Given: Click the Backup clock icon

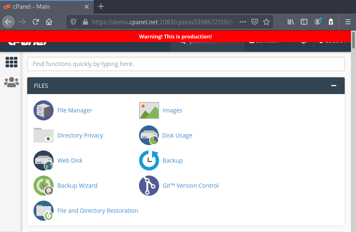Looking at the screenshot, I should click(x=149, y=161).
